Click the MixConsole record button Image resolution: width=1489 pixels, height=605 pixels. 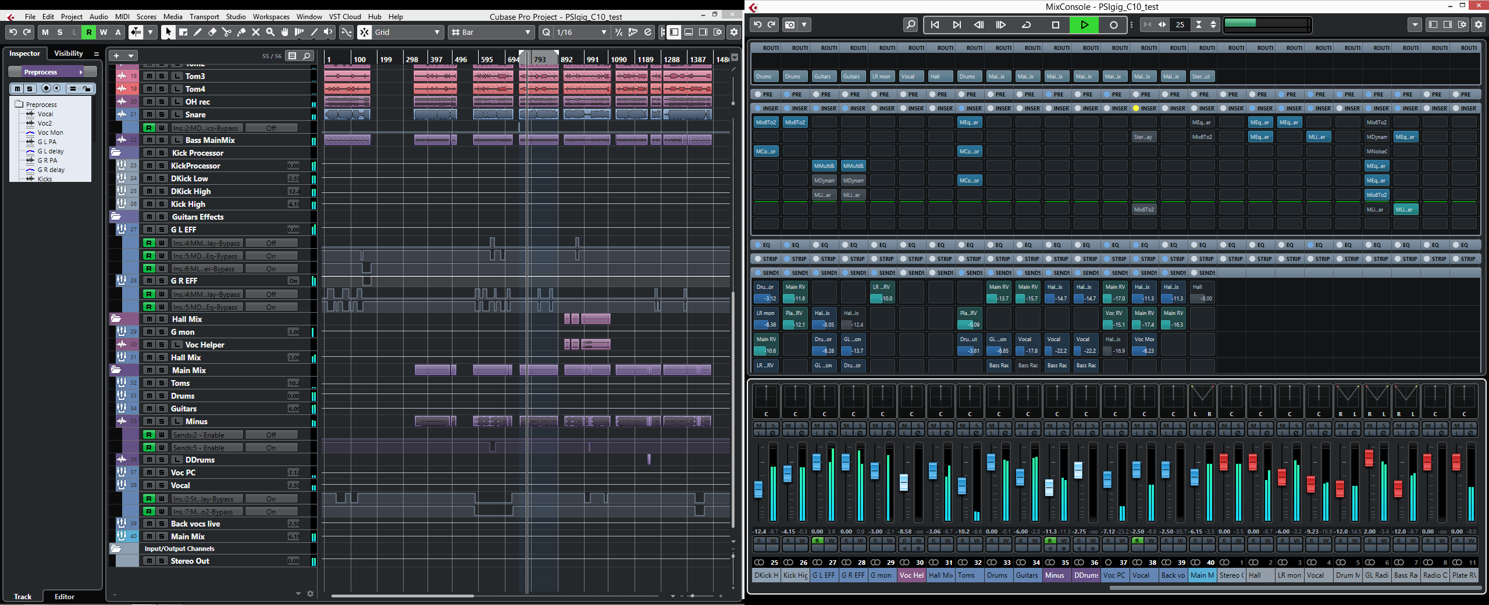click(1113, 25)
